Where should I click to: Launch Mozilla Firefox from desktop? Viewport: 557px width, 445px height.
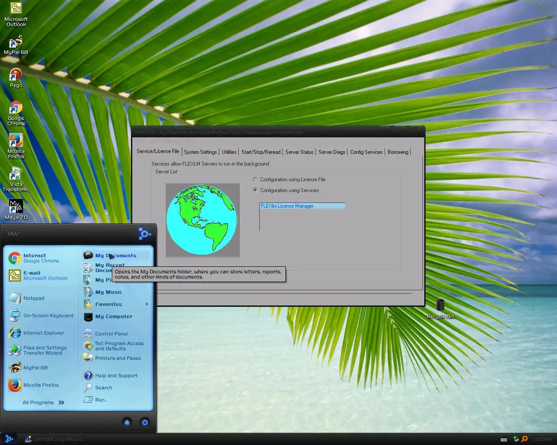coord(16,146)
